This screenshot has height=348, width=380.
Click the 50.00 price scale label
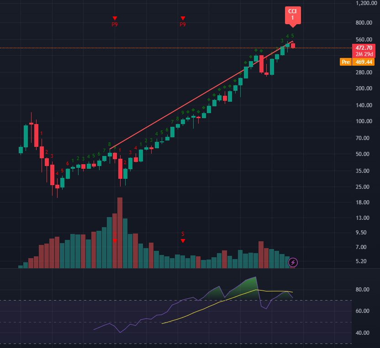[x=363, y=154]
